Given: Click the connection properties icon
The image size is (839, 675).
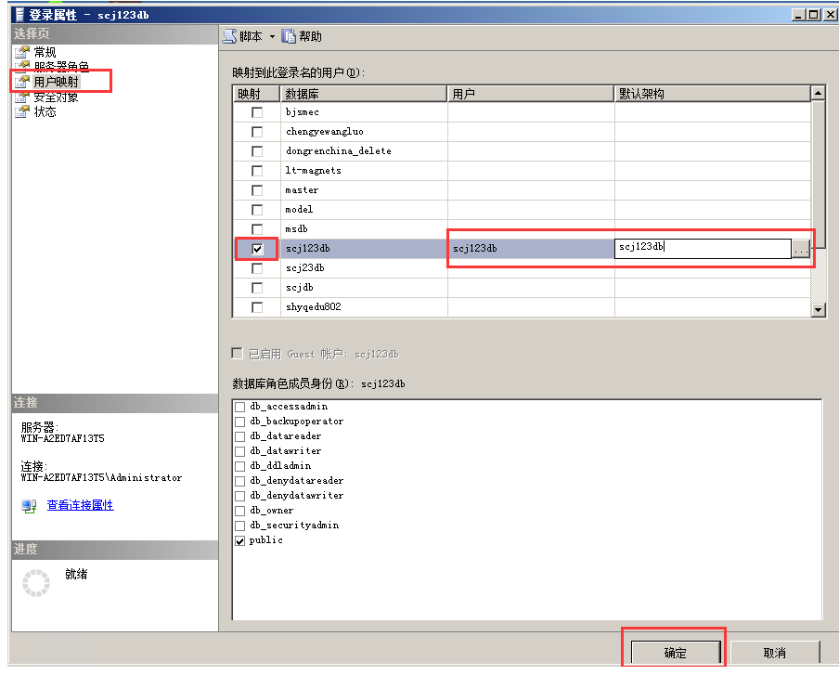Looking at the screenshot, I should (30, 506).
